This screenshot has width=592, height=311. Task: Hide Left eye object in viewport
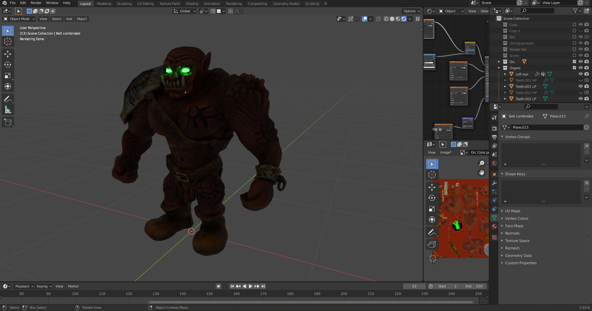pyautogui.click(x=581, y=74)
